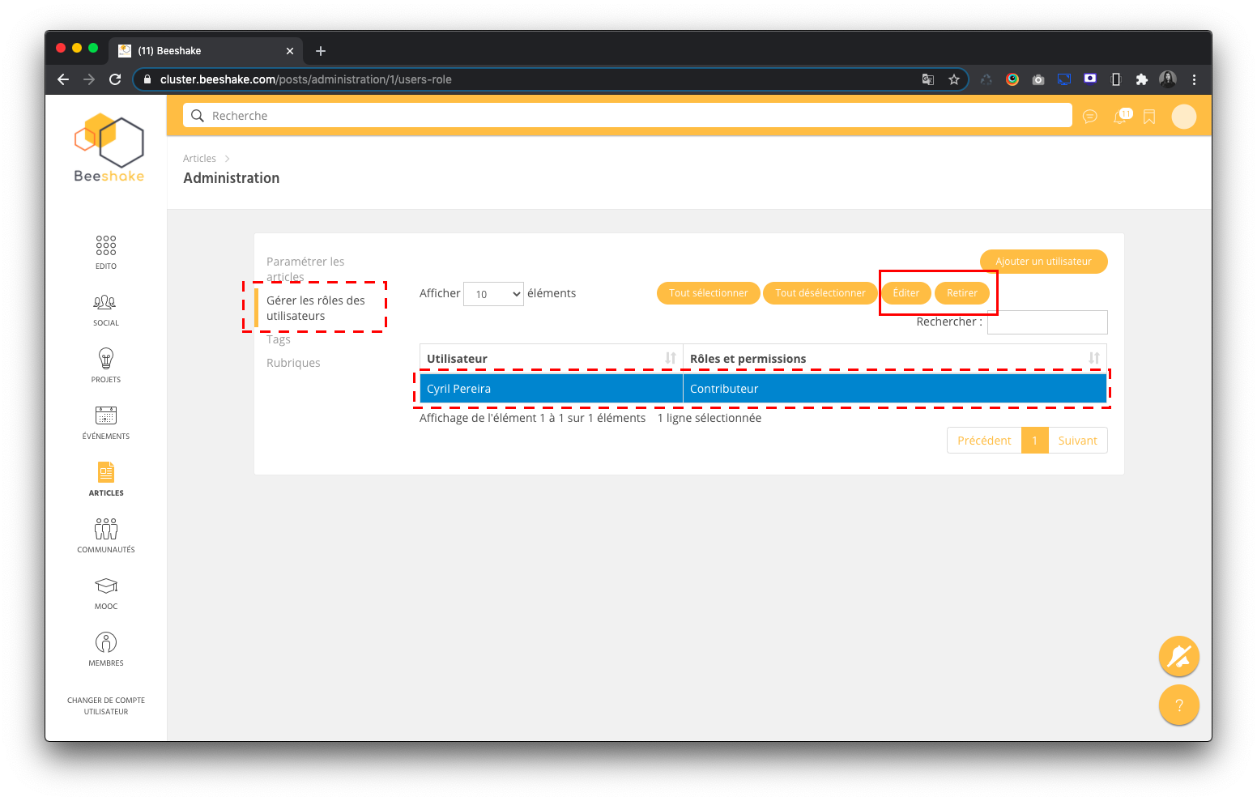This screenshot has width=1257, height=801.
Task: Open the user profile avatar
Action: point(1184,117)
